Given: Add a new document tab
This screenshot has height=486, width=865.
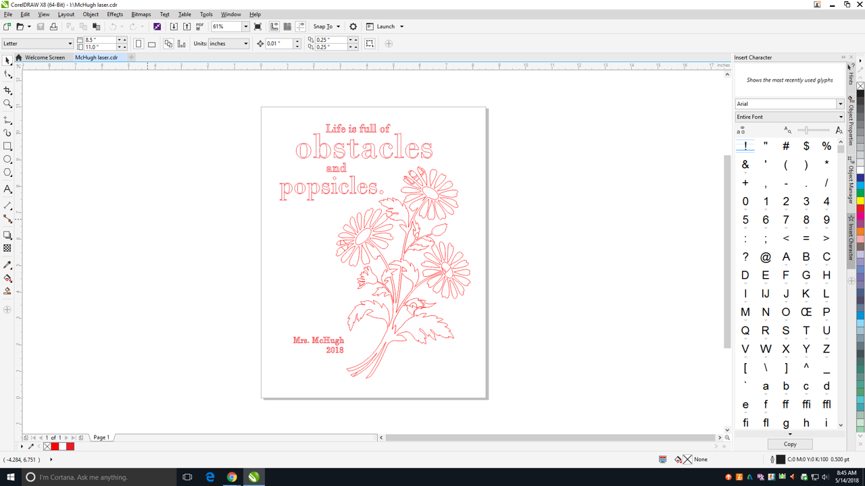Looking at the screenshot, I should [132, 57].
